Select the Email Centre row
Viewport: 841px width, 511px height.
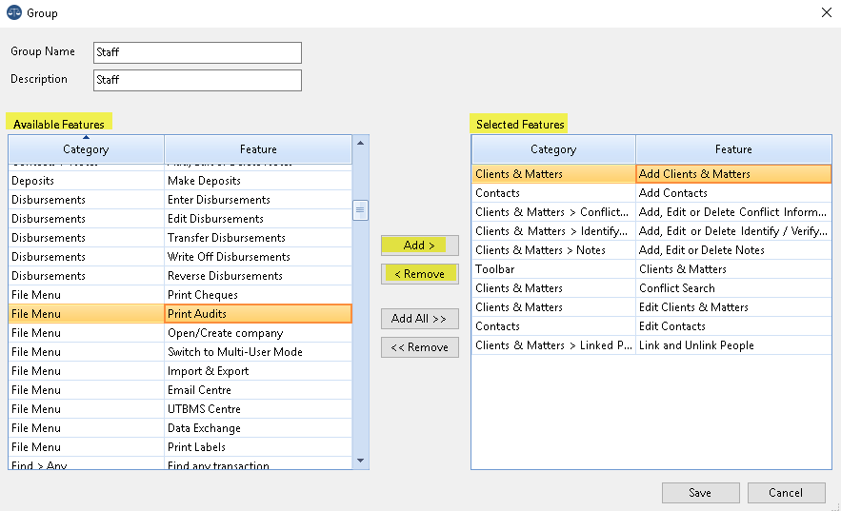tap(180, 390)
